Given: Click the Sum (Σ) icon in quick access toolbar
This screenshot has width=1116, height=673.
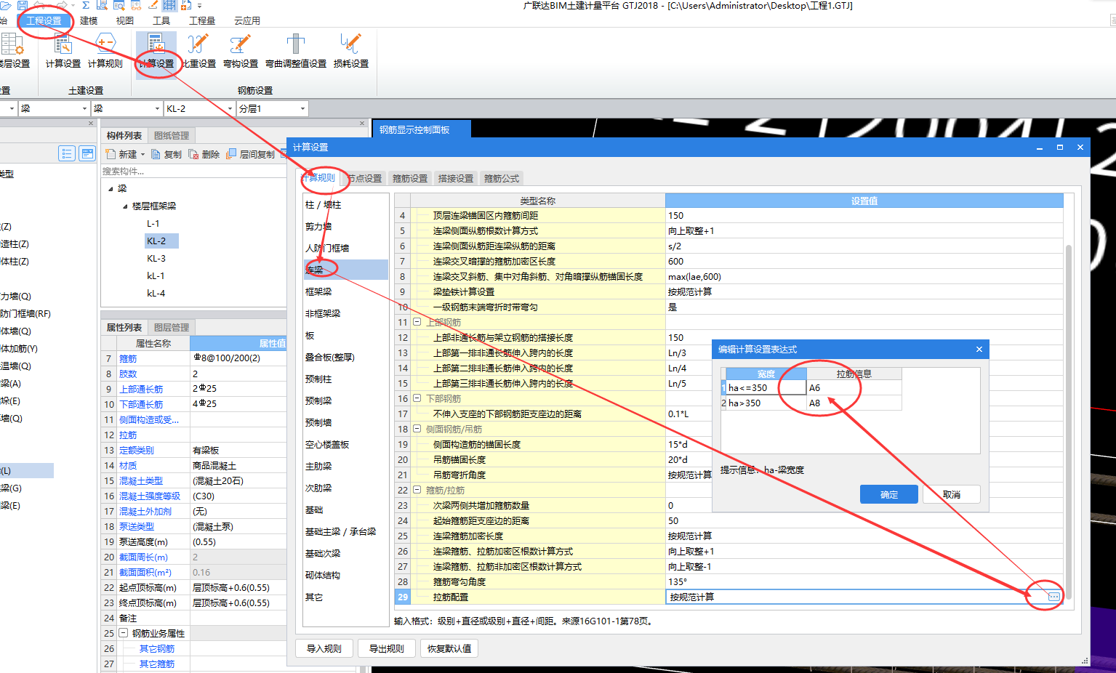Looking at the screenshot, I should [86, 5].
